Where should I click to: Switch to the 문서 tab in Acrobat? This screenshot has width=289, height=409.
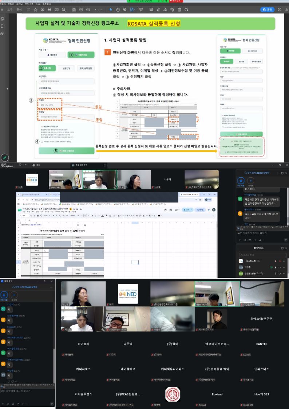tap(19, 9)
